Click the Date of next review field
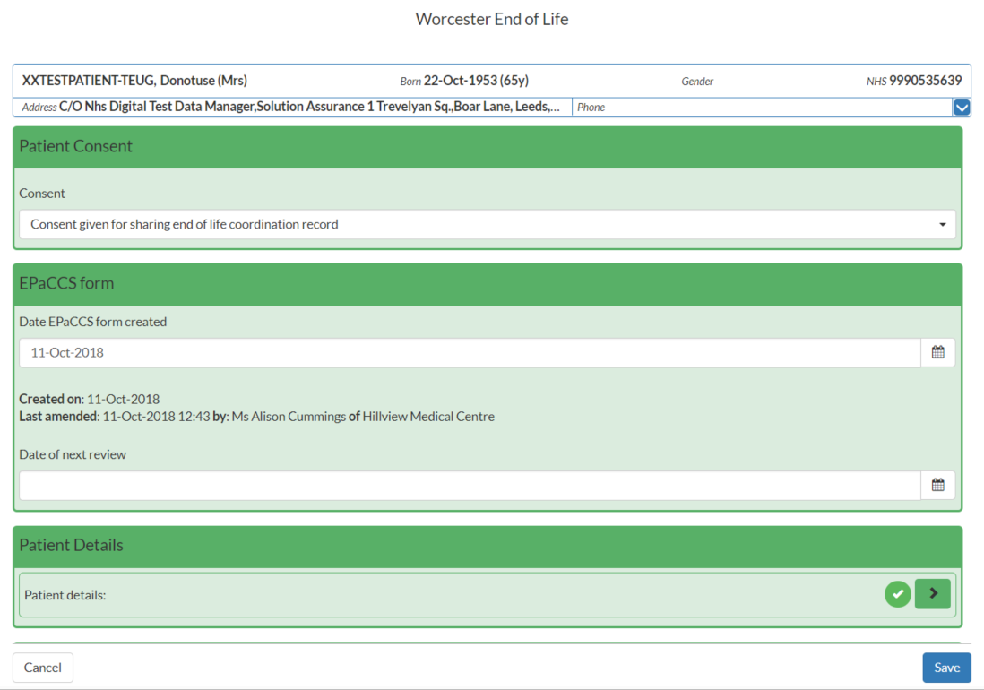The height and width of the screenshot is (690, 984). click(470, 485)
